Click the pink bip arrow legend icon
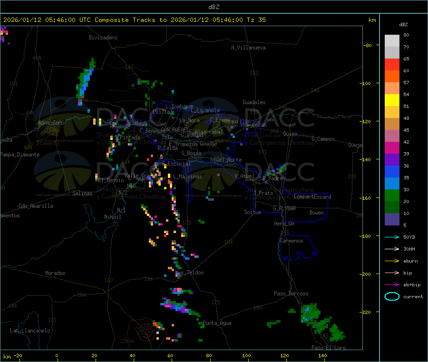This screenshot has width=428, height=362. click(x=392, y=273)
